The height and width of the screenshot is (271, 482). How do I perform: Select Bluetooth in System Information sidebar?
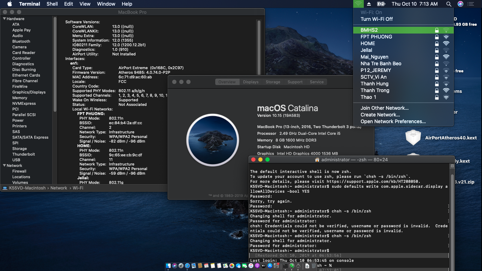click(21, 41)
